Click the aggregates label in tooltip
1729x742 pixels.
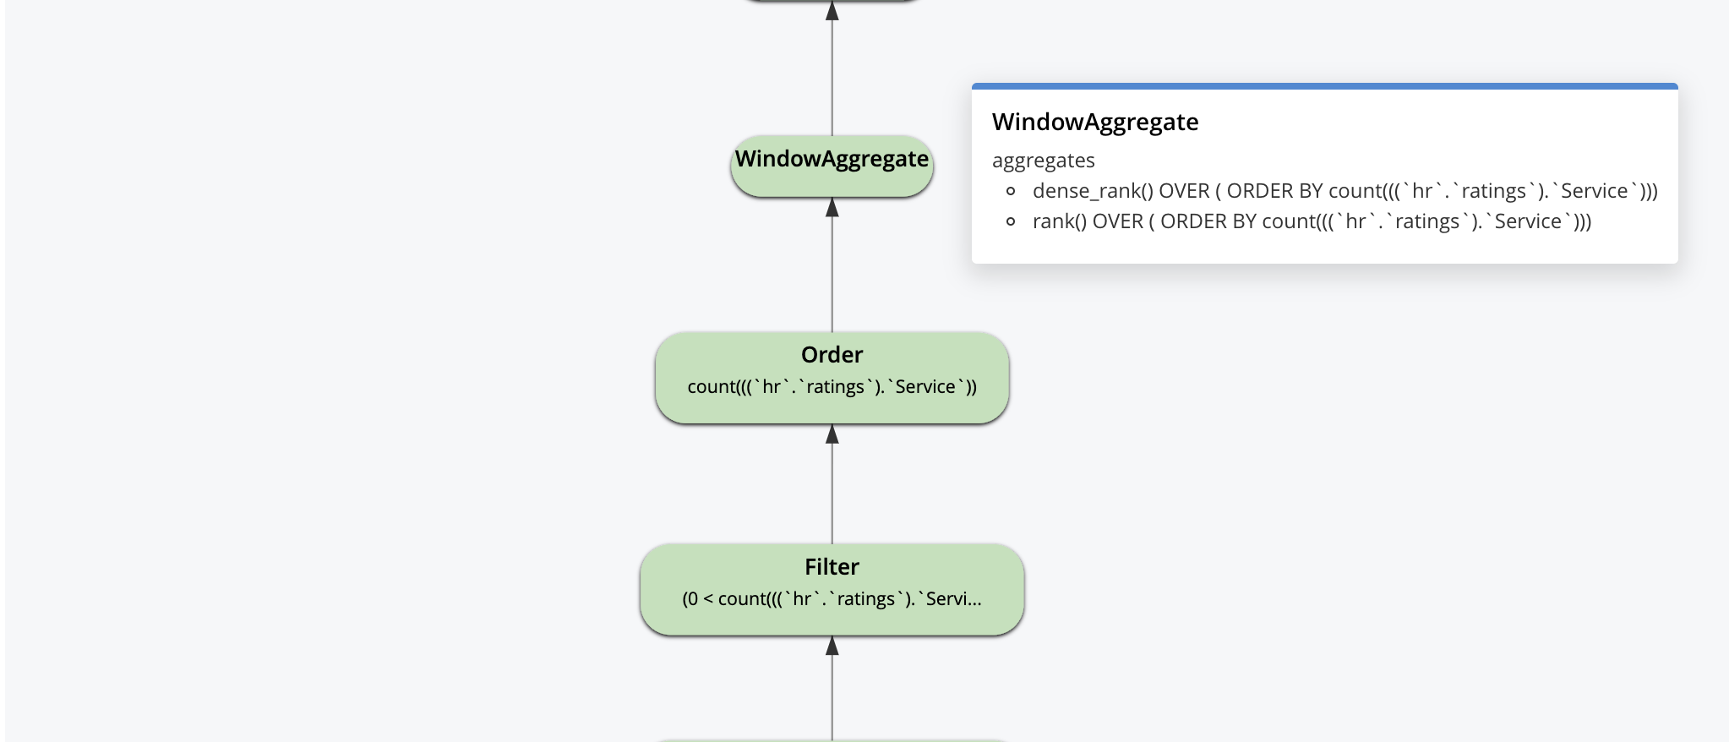pos(1043,161)
